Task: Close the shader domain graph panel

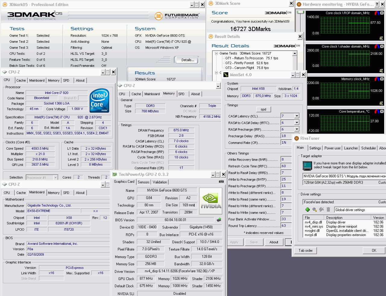Action: 382,46
